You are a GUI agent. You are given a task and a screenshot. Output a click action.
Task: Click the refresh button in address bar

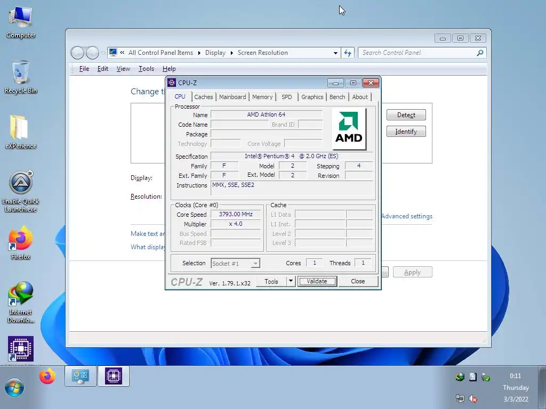point(348,53)
